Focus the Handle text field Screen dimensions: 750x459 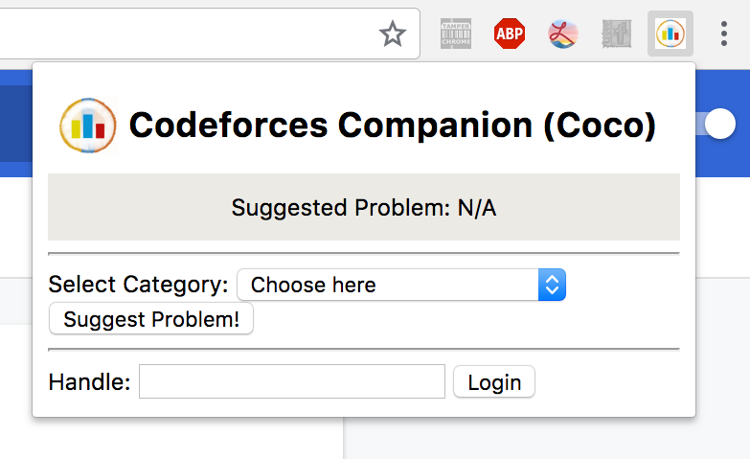coord(292,381)
